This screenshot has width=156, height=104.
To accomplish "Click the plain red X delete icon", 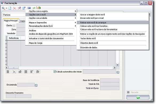I will coord(15,8).
